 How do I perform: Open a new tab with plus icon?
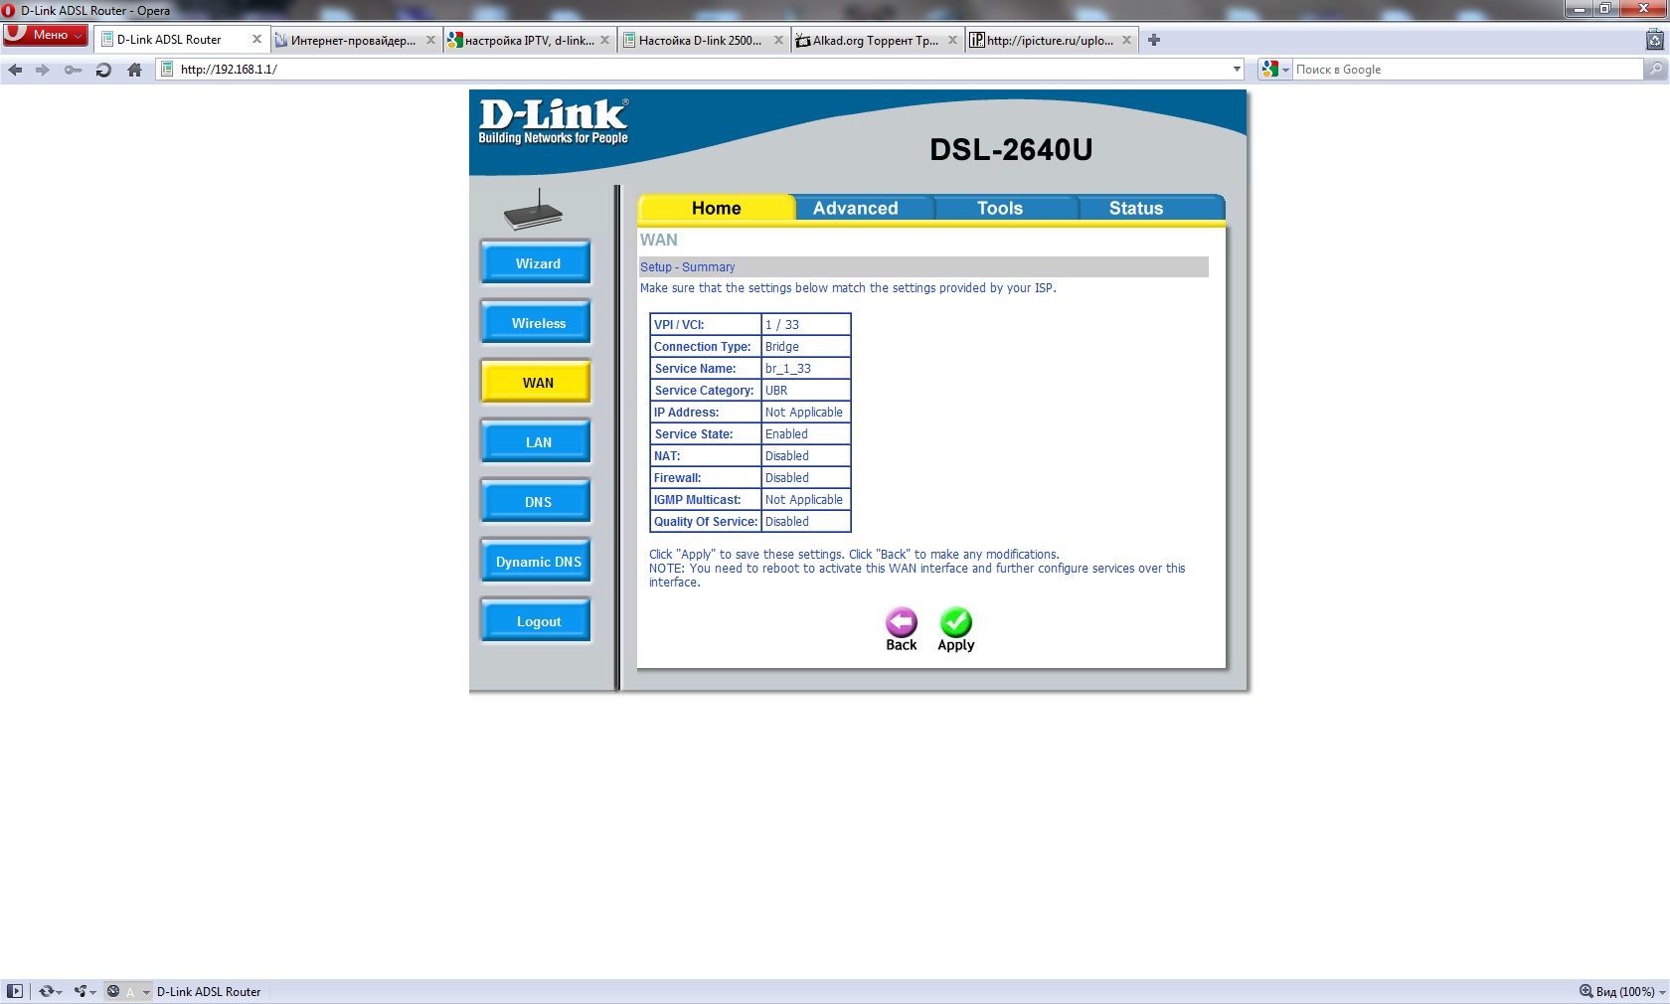coord(1154,40)
